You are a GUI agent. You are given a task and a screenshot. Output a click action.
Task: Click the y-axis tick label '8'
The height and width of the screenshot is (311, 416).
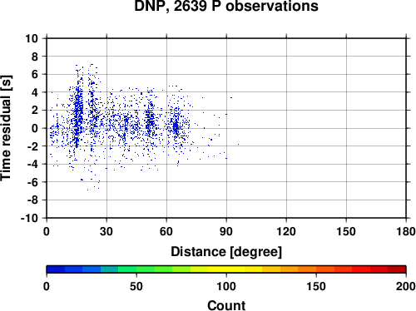pyautogui.click(x=35, y=57)
